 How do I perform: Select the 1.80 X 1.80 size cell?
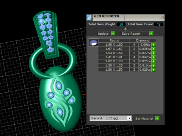[114, 45]
